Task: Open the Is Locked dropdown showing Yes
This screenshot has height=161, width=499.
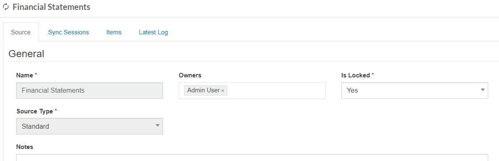Action: [x=414, y=91]
